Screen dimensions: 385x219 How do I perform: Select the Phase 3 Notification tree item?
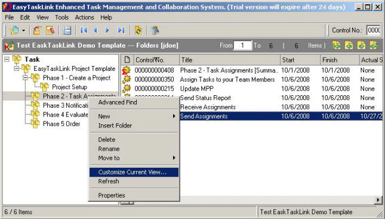[65, 105]
